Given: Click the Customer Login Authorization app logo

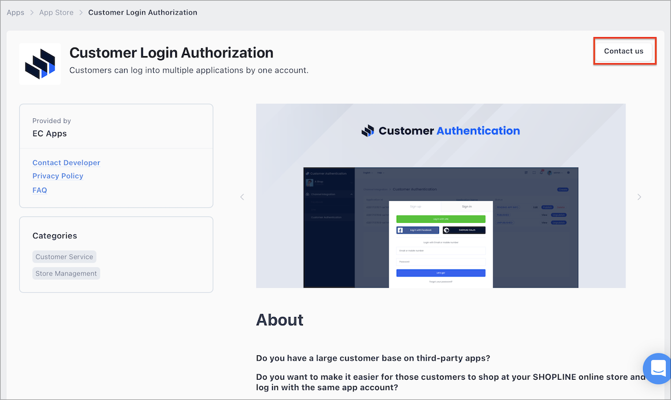Looking at the screenshot, I should (x=39, y=64).
